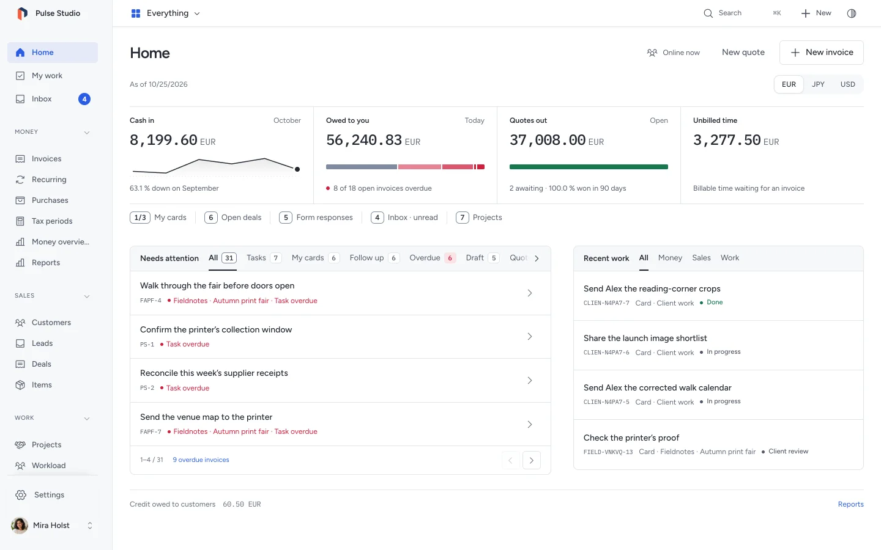Open Items catalog
This screenshot has width=881, height=550.
coord(53,385)
